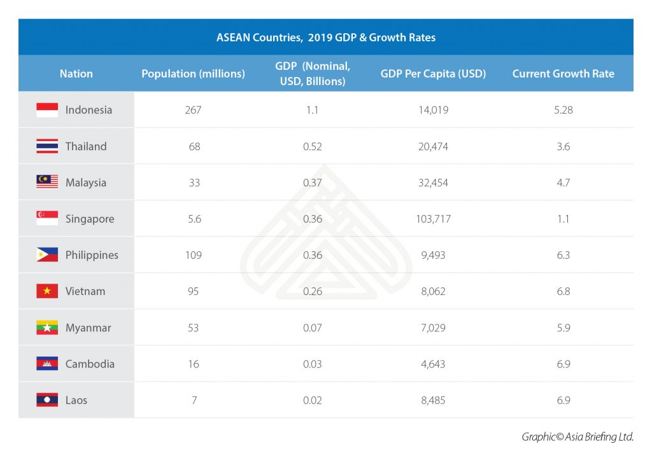Screen dimensions: 652x463
Task: Select the Population (millions) column header
Action: click(193, 74)
